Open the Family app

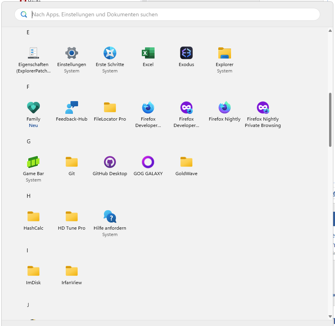33,114
